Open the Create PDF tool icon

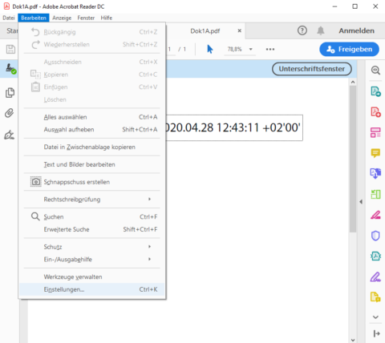pyautogui.click(x=375, y=111)
